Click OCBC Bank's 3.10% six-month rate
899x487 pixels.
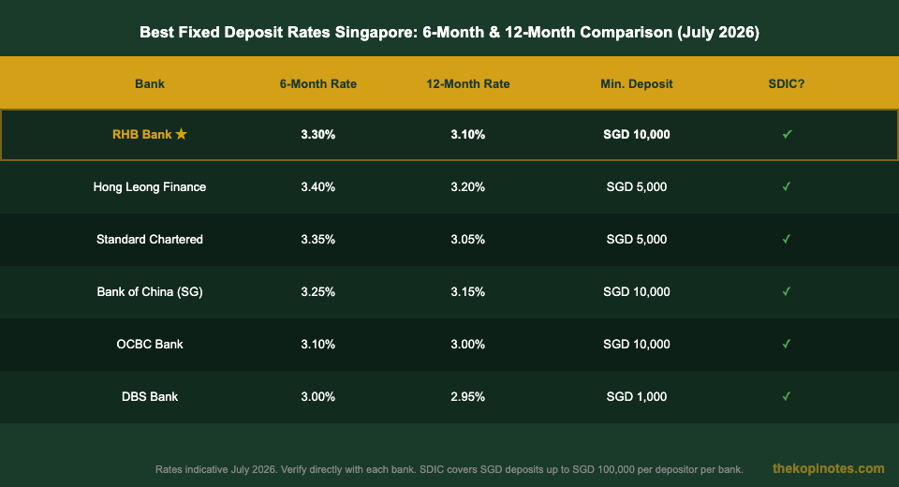[318, 344]
